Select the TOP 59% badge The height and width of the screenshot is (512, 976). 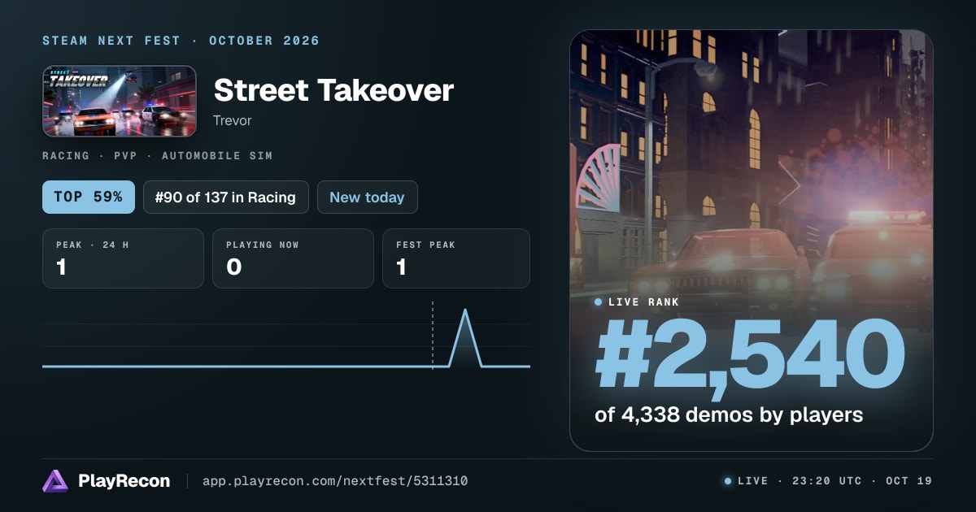tap(89, 197)
